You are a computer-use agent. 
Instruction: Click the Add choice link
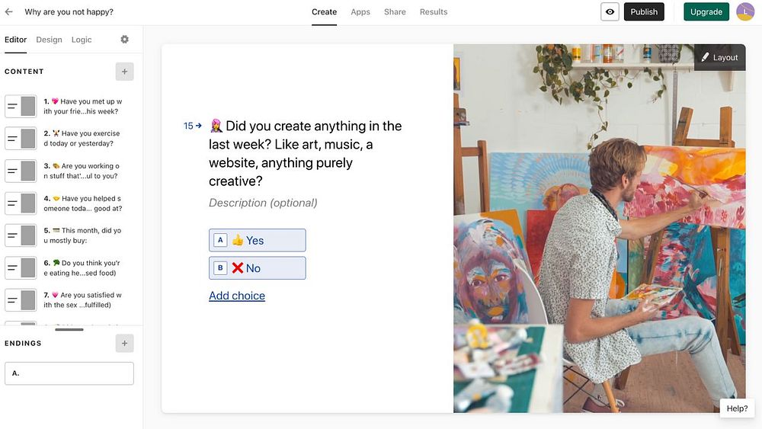tap(237, 296)
